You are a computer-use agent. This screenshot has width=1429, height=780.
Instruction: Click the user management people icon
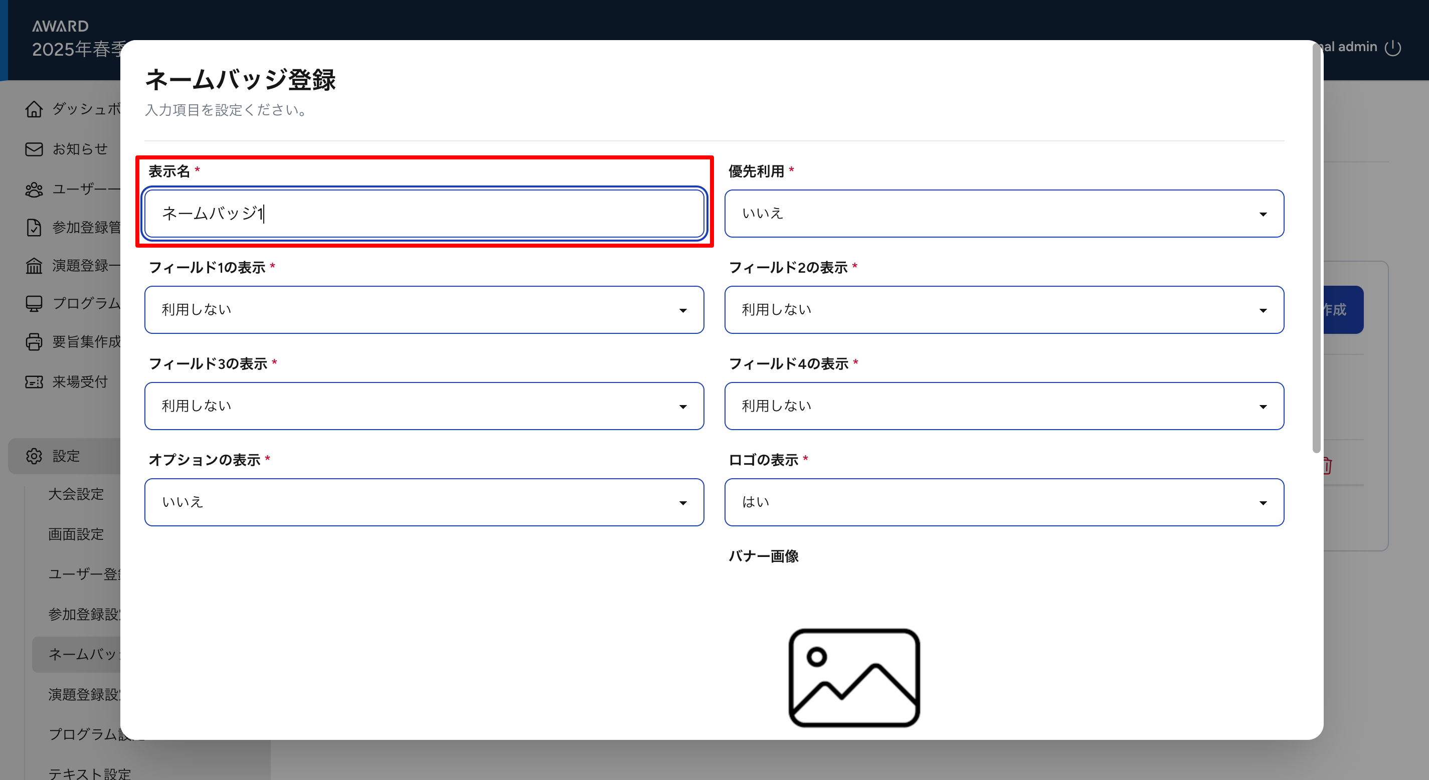click(x=34, y=189)
